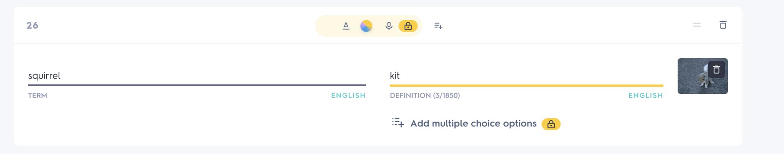Click the microphone audio recording icon

click(389, 26)
